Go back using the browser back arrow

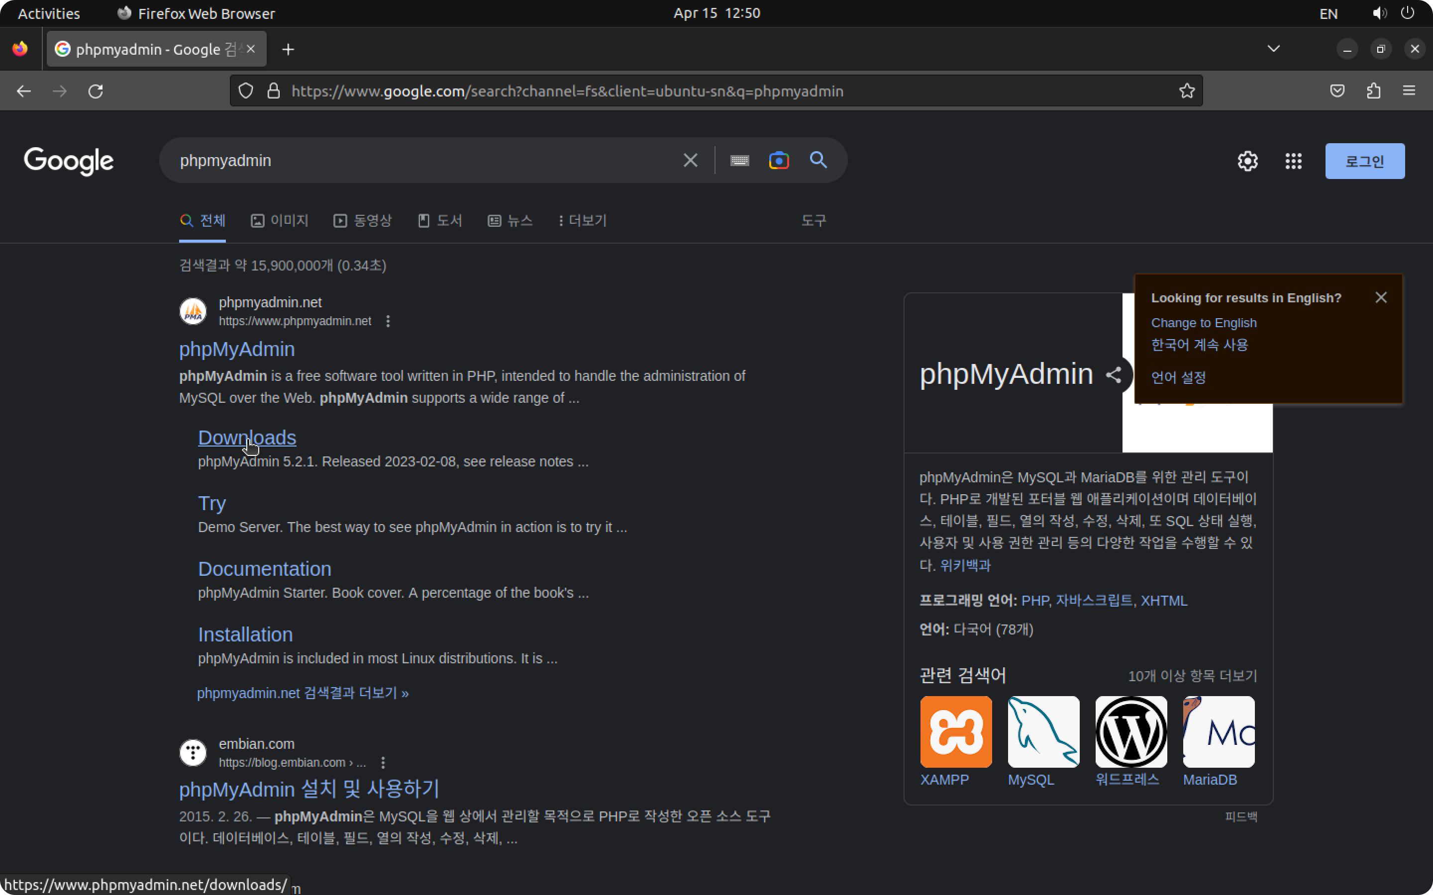click(24, 91)
